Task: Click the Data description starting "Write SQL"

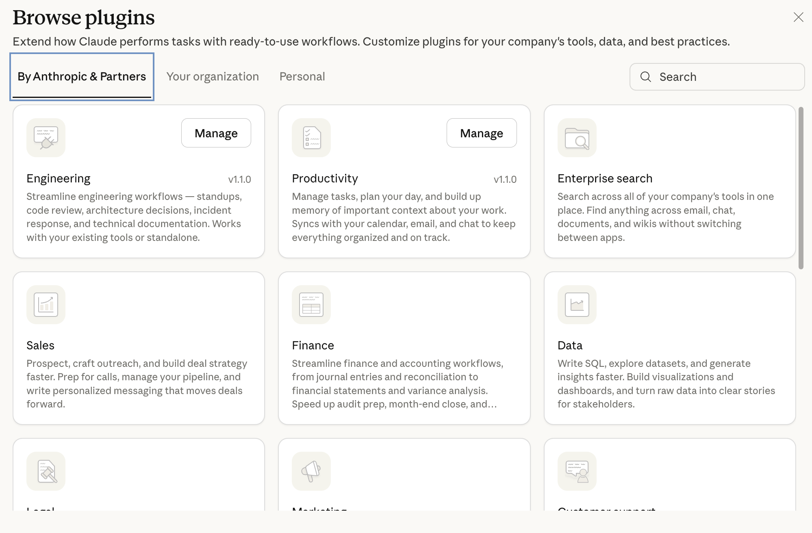Action: (666, 383)
